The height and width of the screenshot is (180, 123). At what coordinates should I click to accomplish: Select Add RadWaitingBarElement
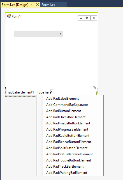[70, 173]
